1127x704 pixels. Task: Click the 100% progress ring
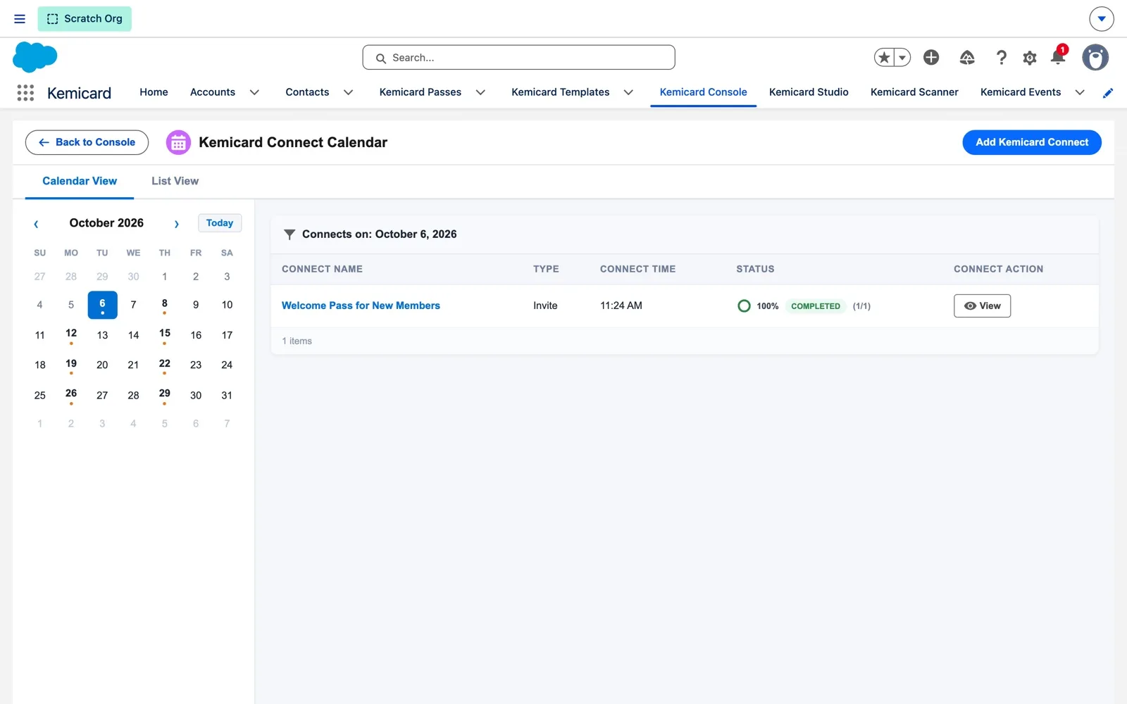point(744,306)
